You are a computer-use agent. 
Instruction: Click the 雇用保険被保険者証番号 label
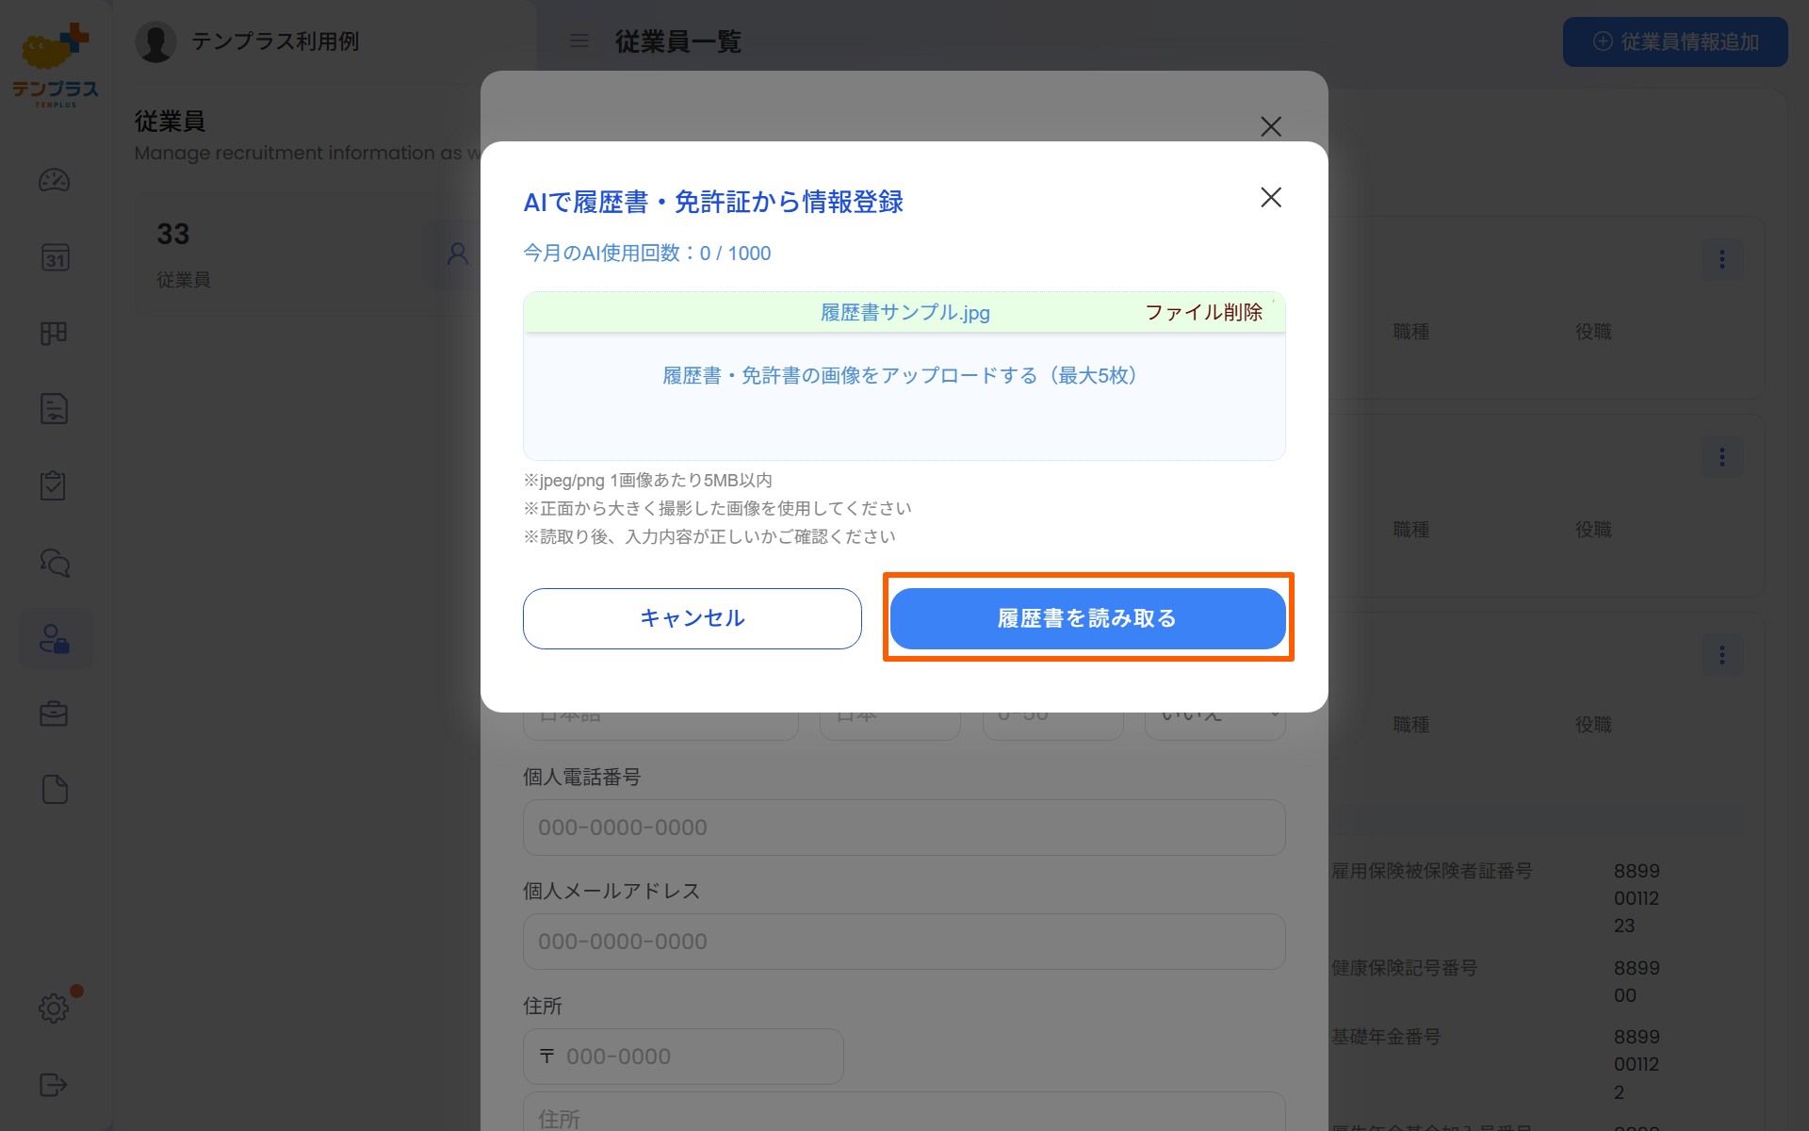(1431, 871)
